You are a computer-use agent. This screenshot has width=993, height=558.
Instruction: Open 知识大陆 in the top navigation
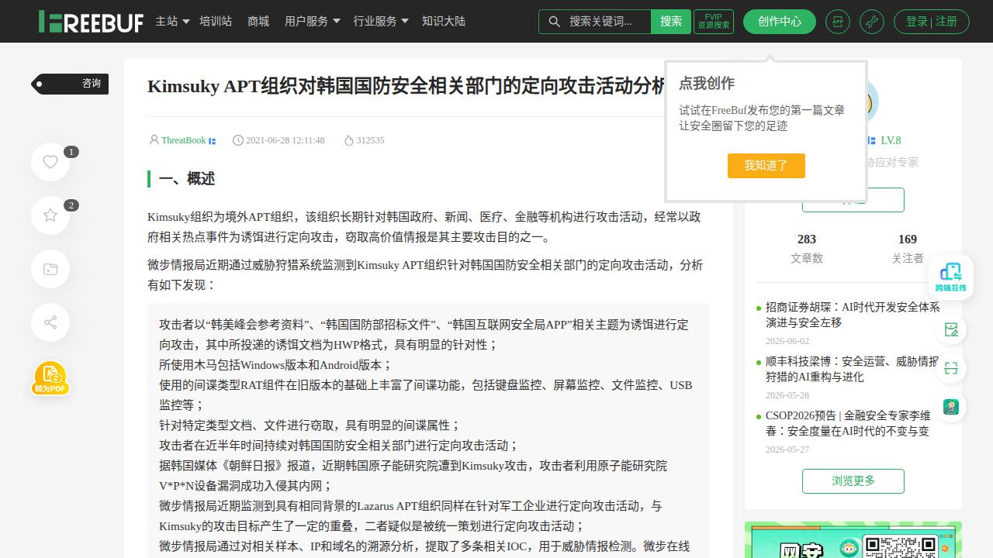(444, 22)
